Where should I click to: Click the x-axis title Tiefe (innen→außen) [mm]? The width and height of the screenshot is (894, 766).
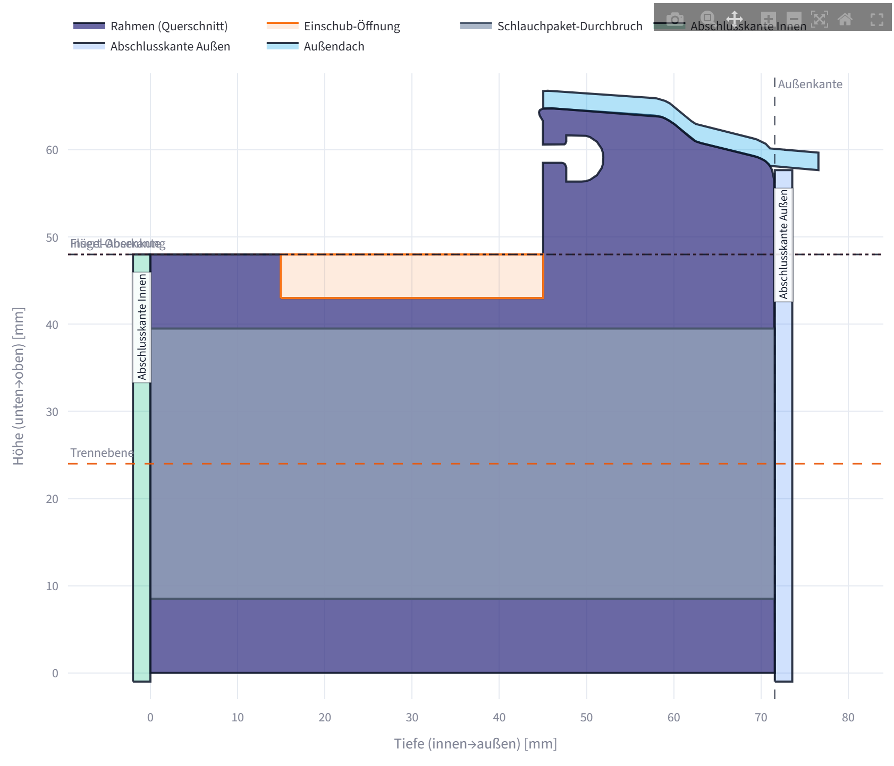tap(475, 744)
